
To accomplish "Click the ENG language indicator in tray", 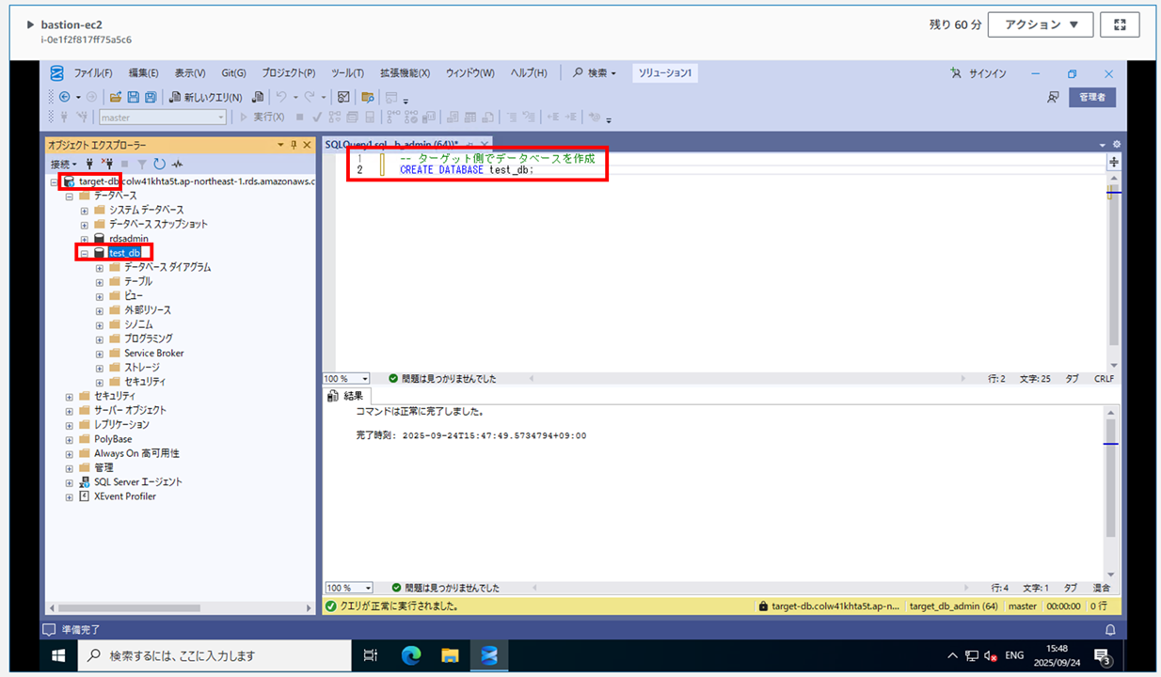I will pos(1015,655).
